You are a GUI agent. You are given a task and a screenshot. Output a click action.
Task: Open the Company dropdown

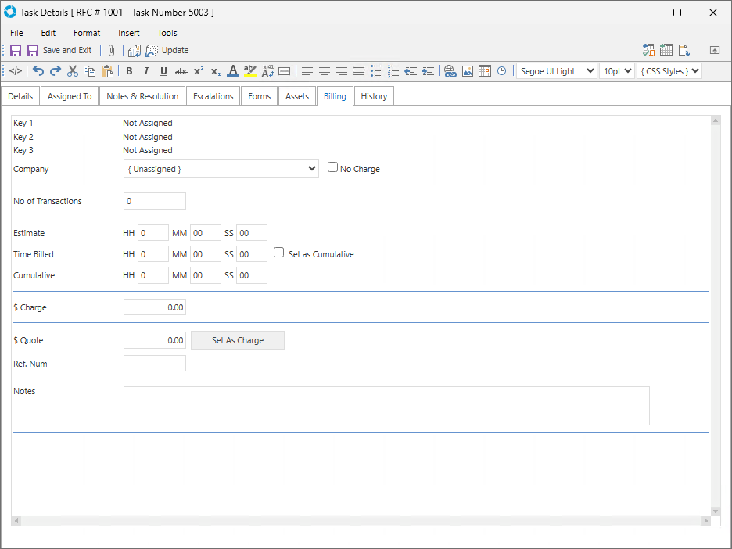pos(221,169)
